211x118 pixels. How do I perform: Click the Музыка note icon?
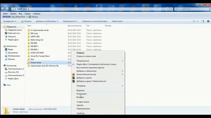tap(6, 59)
